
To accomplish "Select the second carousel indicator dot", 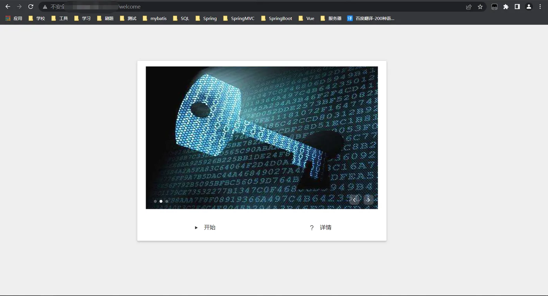I will [x=161, y=201].
